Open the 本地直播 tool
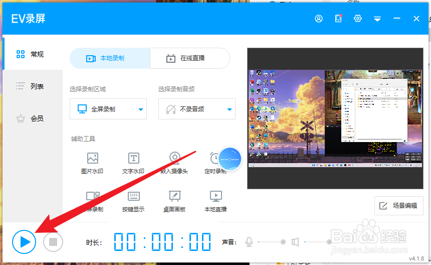 [215, 201]
